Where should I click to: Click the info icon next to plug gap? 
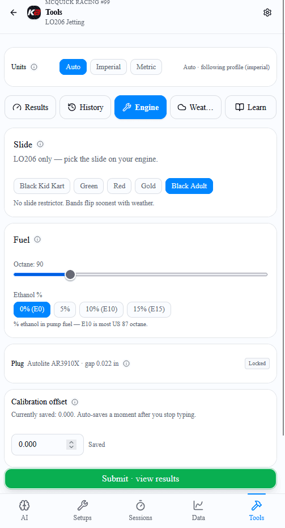[126, 364]
